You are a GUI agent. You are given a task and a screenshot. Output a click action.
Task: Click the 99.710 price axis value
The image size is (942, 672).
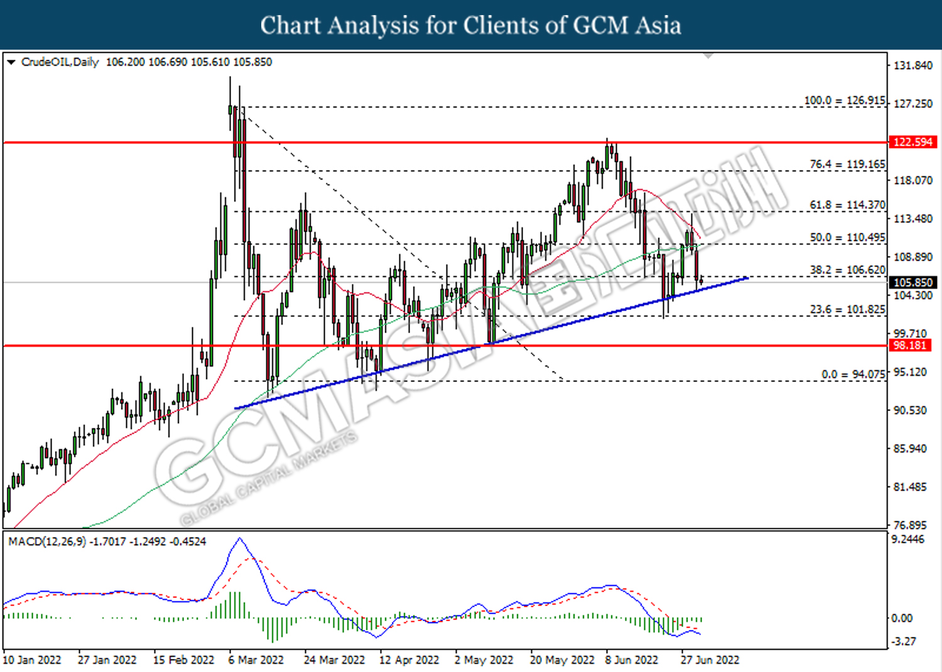910,333
